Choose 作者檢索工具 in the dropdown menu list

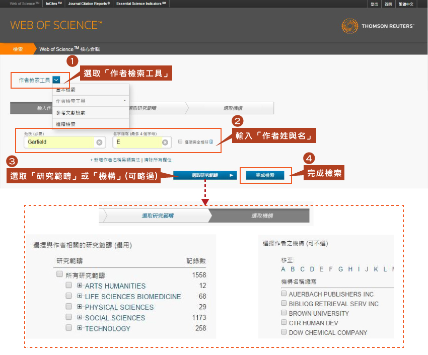click(x=91, y=101)
